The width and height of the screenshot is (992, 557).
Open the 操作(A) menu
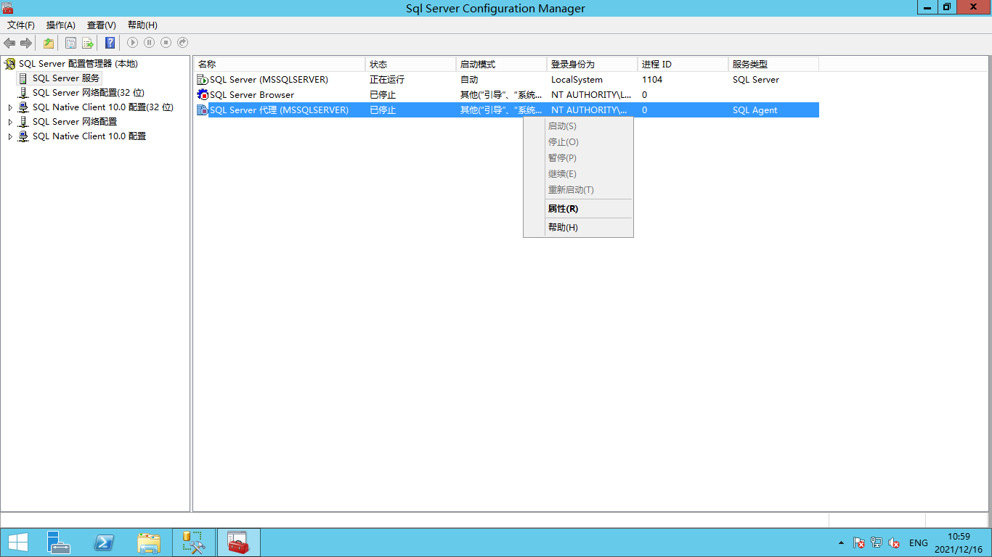pyautogui.click(x=61, y=25)
